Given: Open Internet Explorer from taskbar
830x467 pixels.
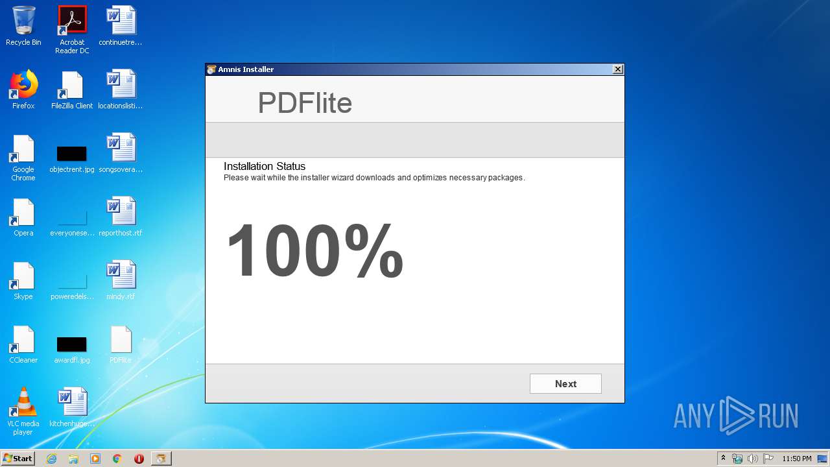Looking at the screenshot, I should coord(51,459).
